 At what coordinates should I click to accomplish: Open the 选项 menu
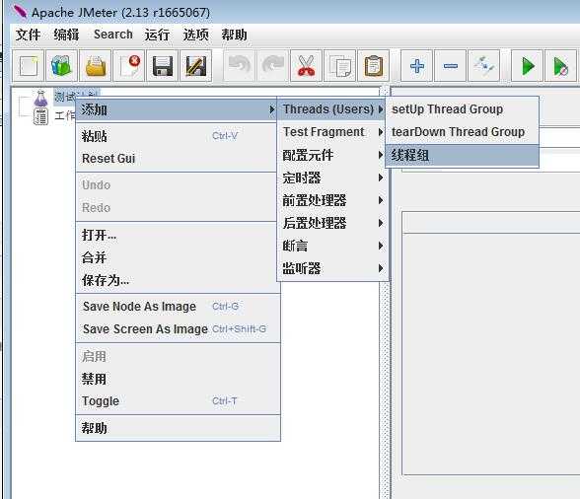click(195, 35)
